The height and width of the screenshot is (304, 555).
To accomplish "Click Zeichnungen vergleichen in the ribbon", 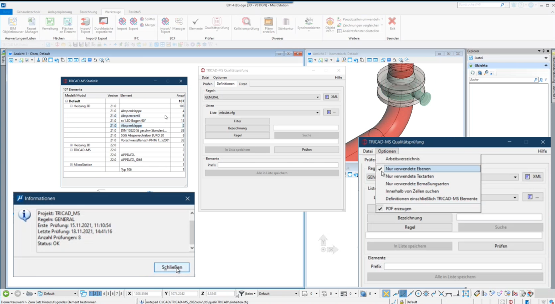I will (360, 25).
